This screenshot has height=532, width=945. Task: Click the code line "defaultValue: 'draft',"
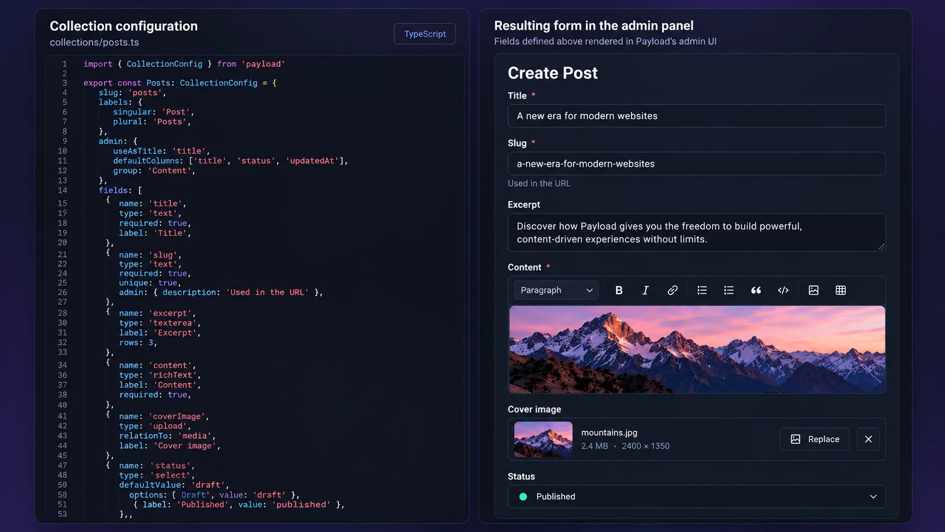point(174,485)
